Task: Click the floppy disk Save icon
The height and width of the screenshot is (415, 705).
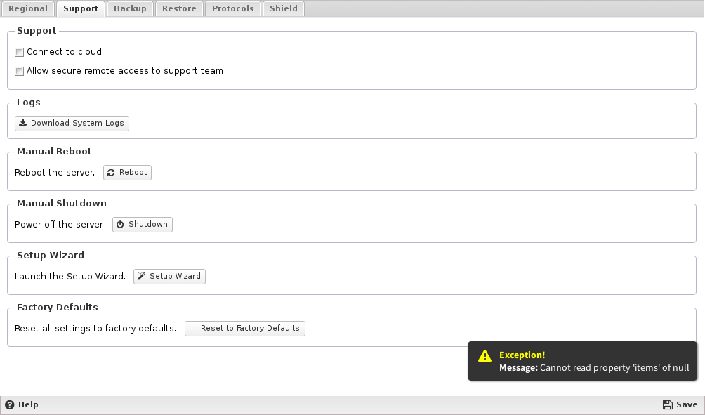Action: 668,405
